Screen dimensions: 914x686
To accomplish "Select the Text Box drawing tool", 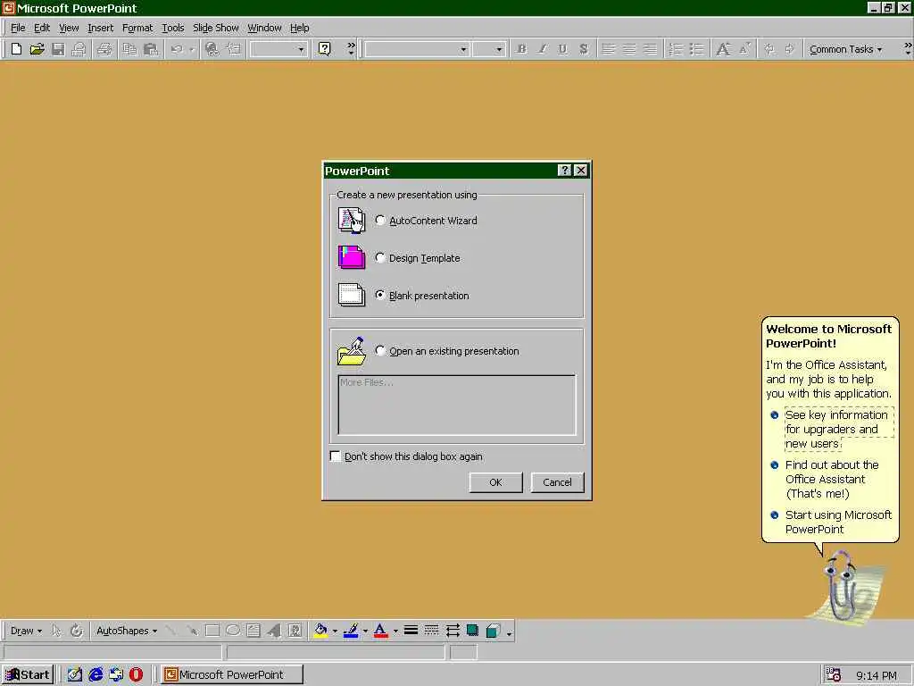I will tap(253, 631).
